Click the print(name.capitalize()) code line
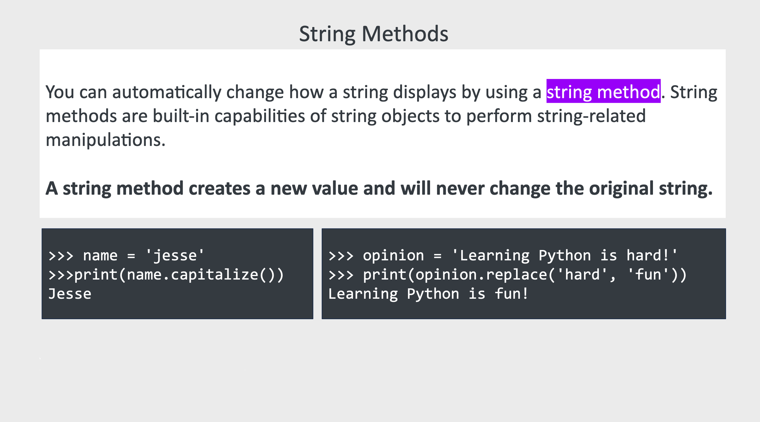 pyautogui.click(x=166, y=275)
